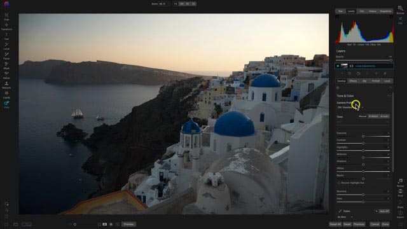Select the Transform tool

(6, 26)
